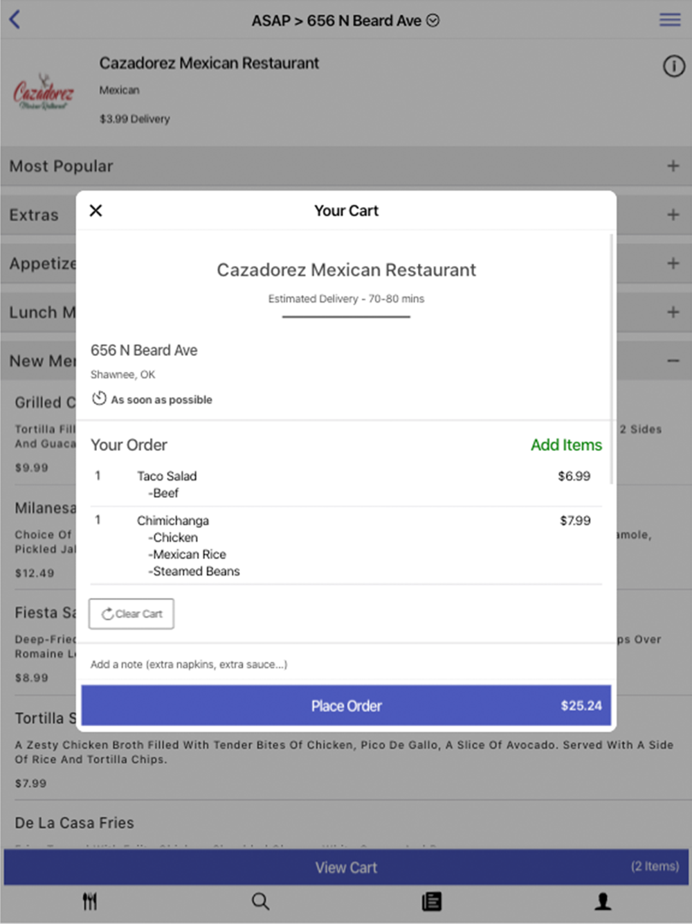The height and width of the screenshot is (924, 692).
Task: Click the cart dialog scrollbar
Action: [612, 360]
